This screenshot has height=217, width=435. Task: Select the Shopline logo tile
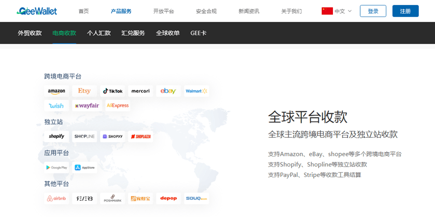[x=84, y=136]
